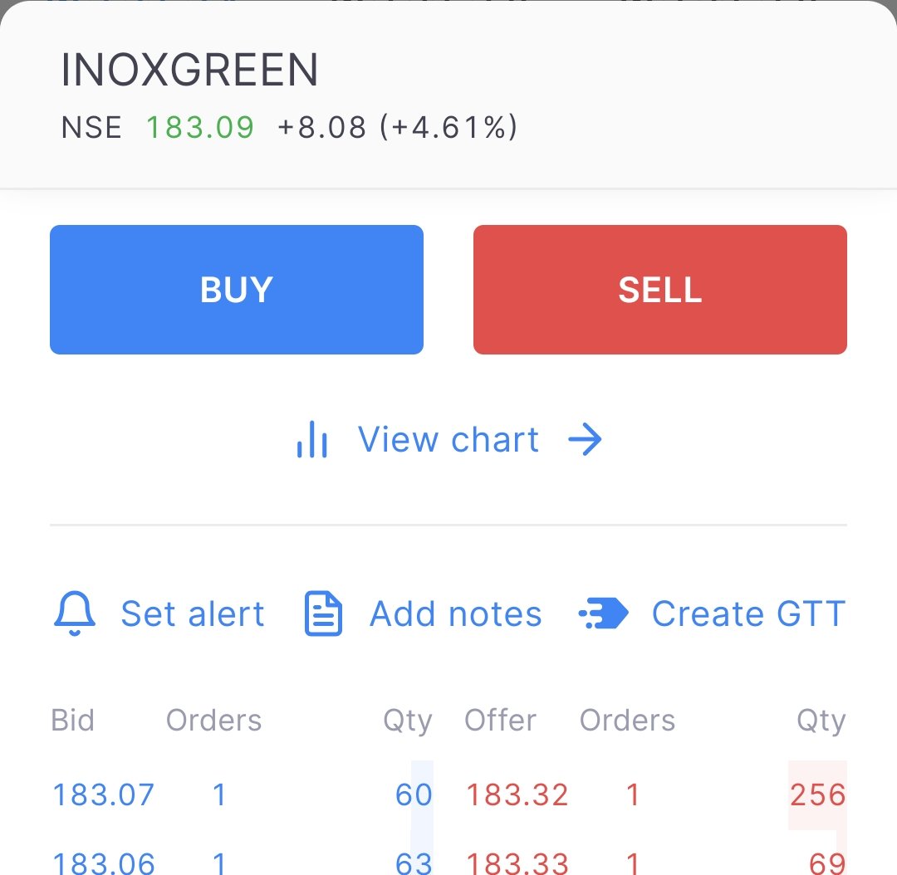Tap the red SELL button
The width and height of the screenshot is (897, 875).
coord(659,290)
